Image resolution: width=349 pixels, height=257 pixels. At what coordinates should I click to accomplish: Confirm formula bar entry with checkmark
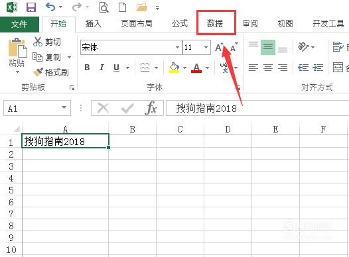pos(127,109)
